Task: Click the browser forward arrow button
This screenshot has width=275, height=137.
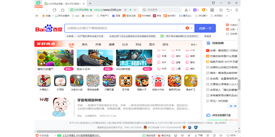Action: pyautogui.click(x=46, y=10)
